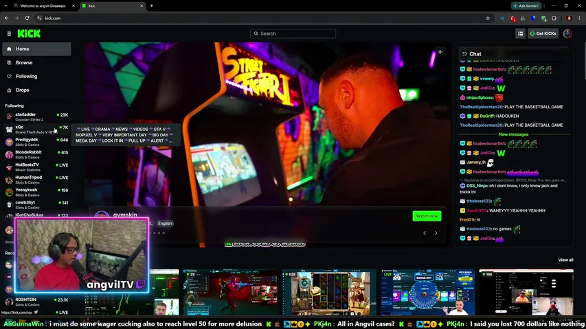
Task: Open BlondeRabbit's channel in Following
Action: tap(36, 154)
